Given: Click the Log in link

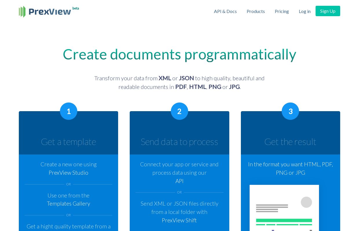Looking at the screenshot, I should point(305,11).
